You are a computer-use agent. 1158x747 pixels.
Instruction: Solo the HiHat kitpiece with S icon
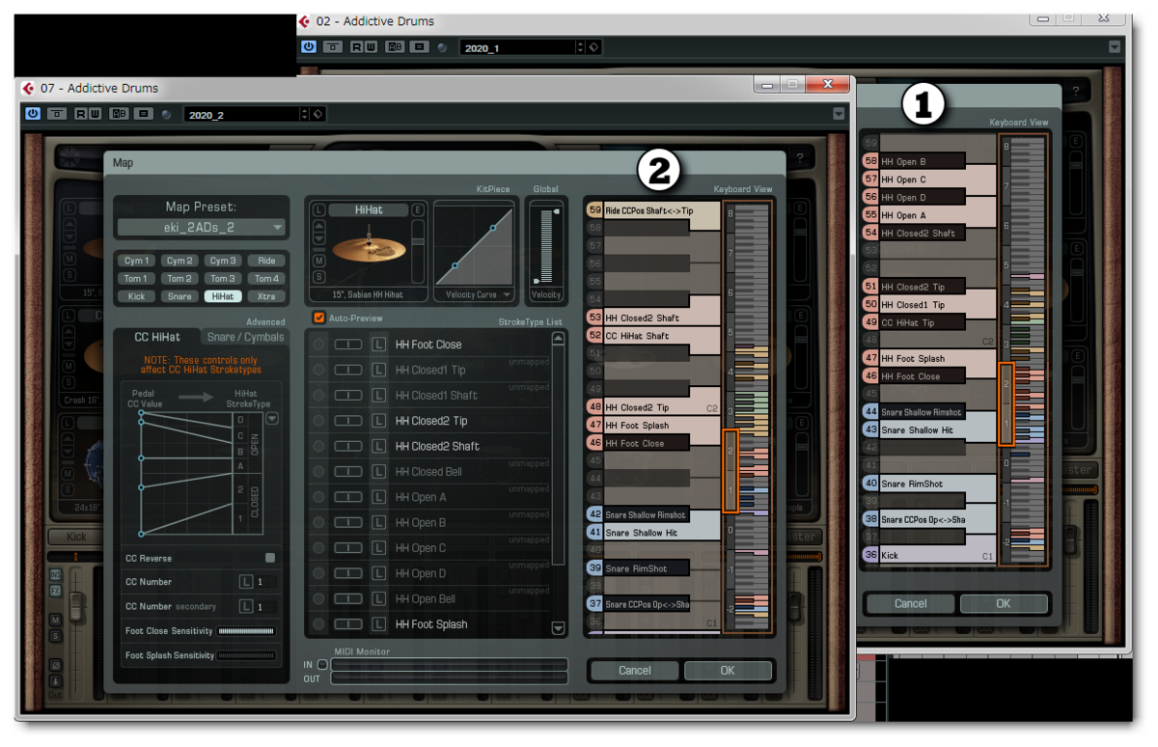pos(318,275)
